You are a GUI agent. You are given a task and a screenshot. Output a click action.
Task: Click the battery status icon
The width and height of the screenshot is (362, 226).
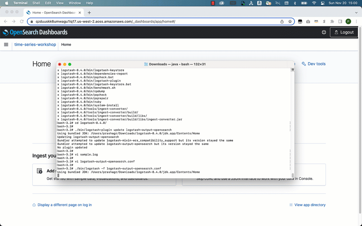[x=304, y=3]
